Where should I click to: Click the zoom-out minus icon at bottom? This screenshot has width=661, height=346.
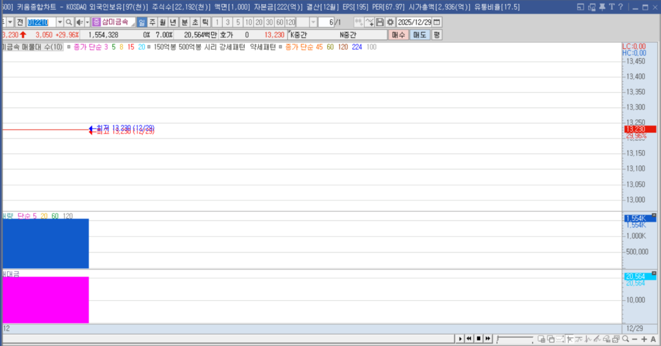[x=635, y=339]
